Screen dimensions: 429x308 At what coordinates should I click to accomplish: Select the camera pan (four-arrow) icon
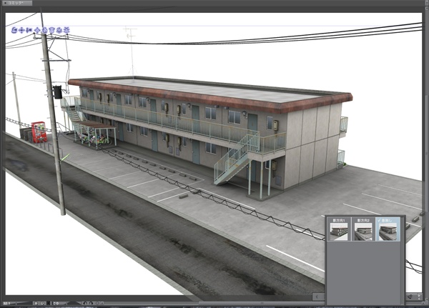(22, 30)
